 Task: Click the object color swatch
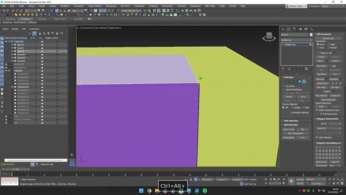point(311,35)
